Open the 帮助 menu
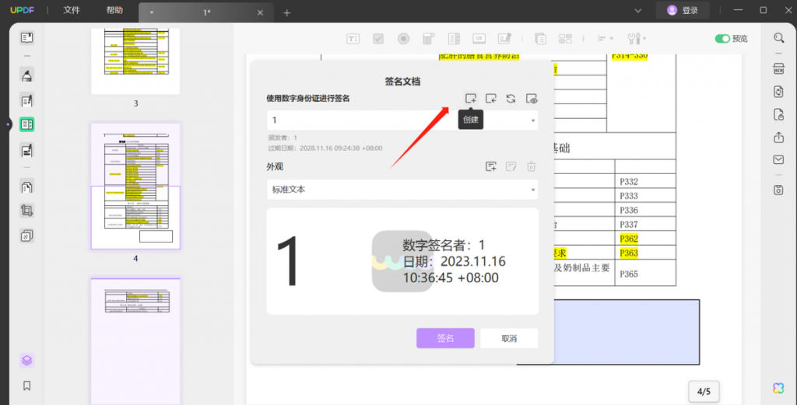The height and width of the screenshot is (405, 797). 114,11
